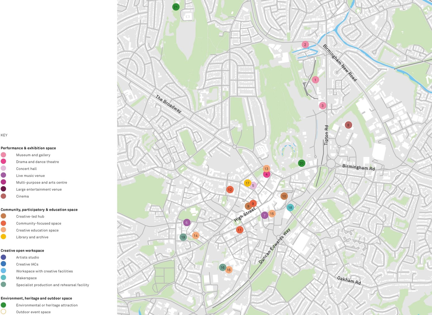
Task: Click the yellow marker numbered 17
Action: 247,183
